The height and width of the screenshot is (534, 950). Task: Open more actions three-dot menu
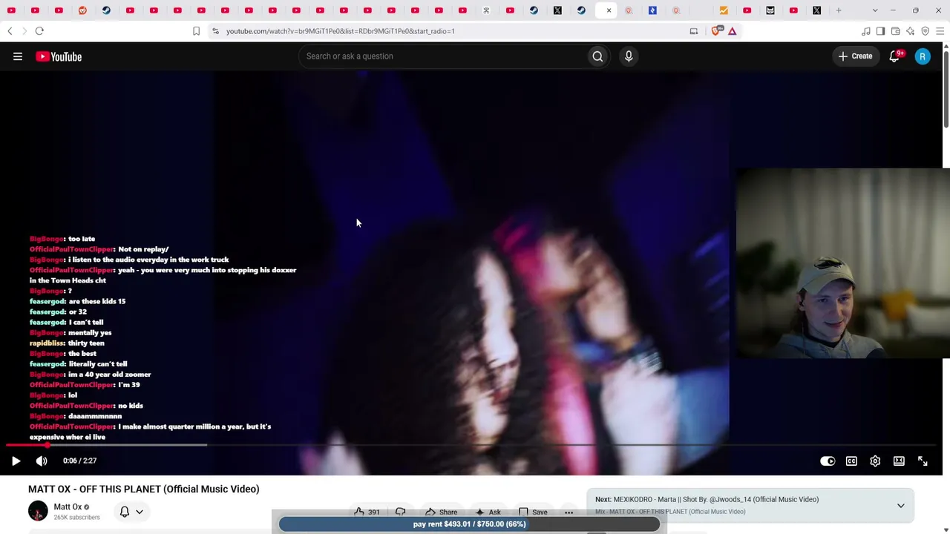[x=569, y=512]
